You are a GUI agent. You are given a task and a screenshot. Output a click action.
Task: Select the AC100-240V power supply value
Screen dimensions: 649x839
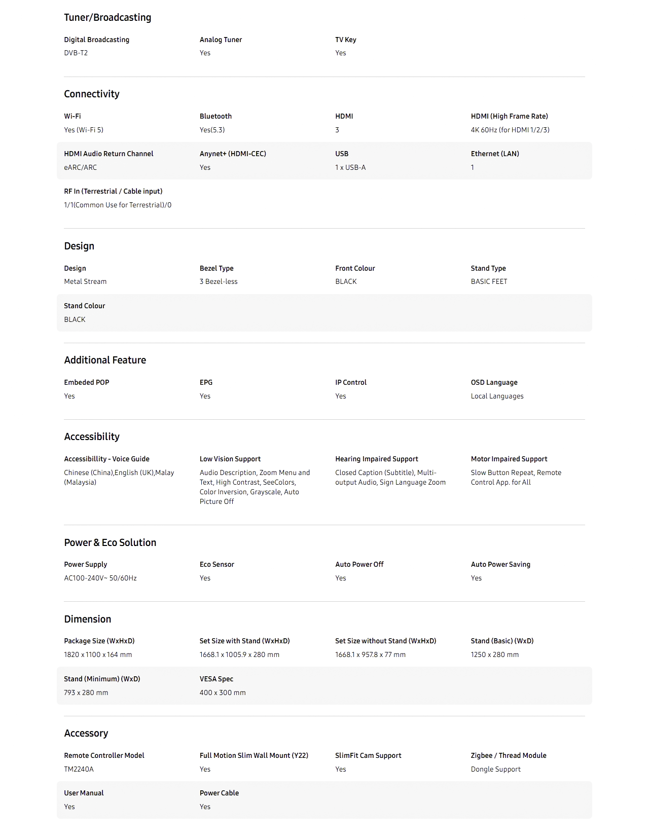100,578
